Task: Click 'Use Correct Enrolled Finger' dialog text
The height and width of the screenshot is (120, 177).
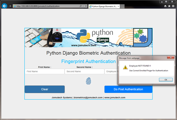Action: coord(149,71)
